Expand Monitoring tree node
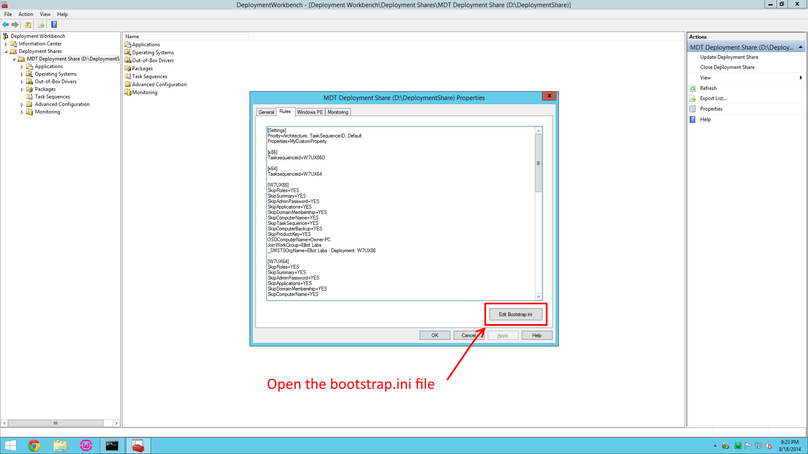Screen dimensions: 808x454 (22, 112)
